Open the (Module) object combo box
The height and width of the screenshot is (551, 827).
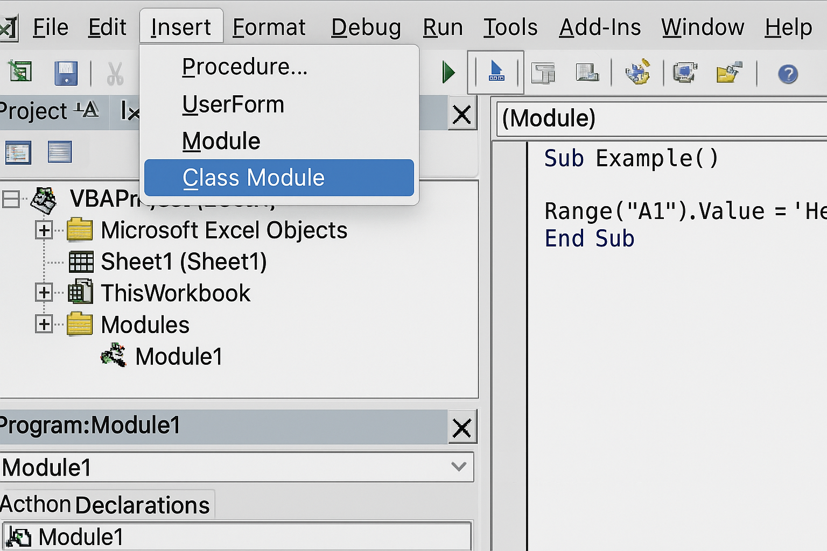click(x=661, y=118)
